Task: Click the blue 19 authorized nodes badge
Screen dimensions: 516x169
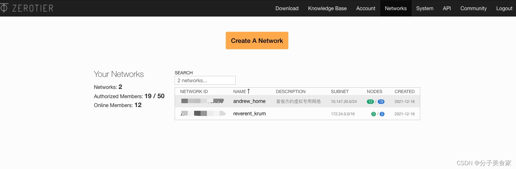Action: pos(381,102)
